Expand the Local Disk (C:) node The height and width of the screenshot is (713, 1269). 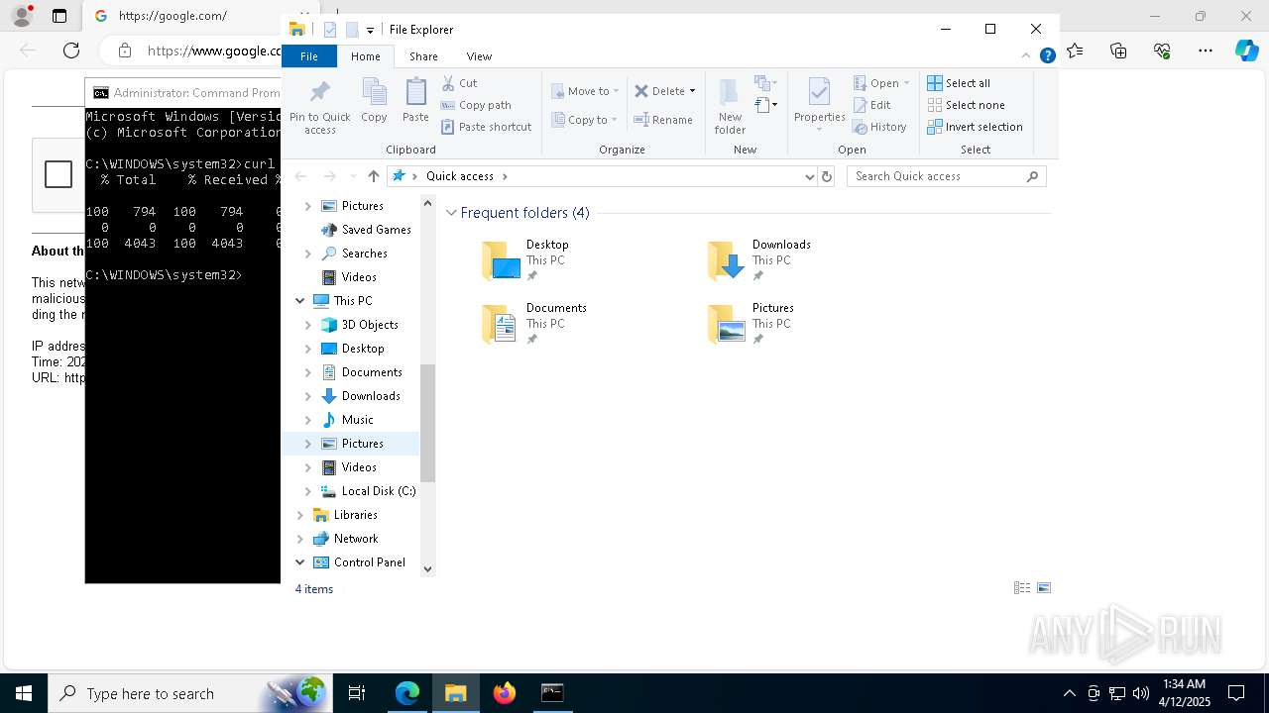pos(307,491)
